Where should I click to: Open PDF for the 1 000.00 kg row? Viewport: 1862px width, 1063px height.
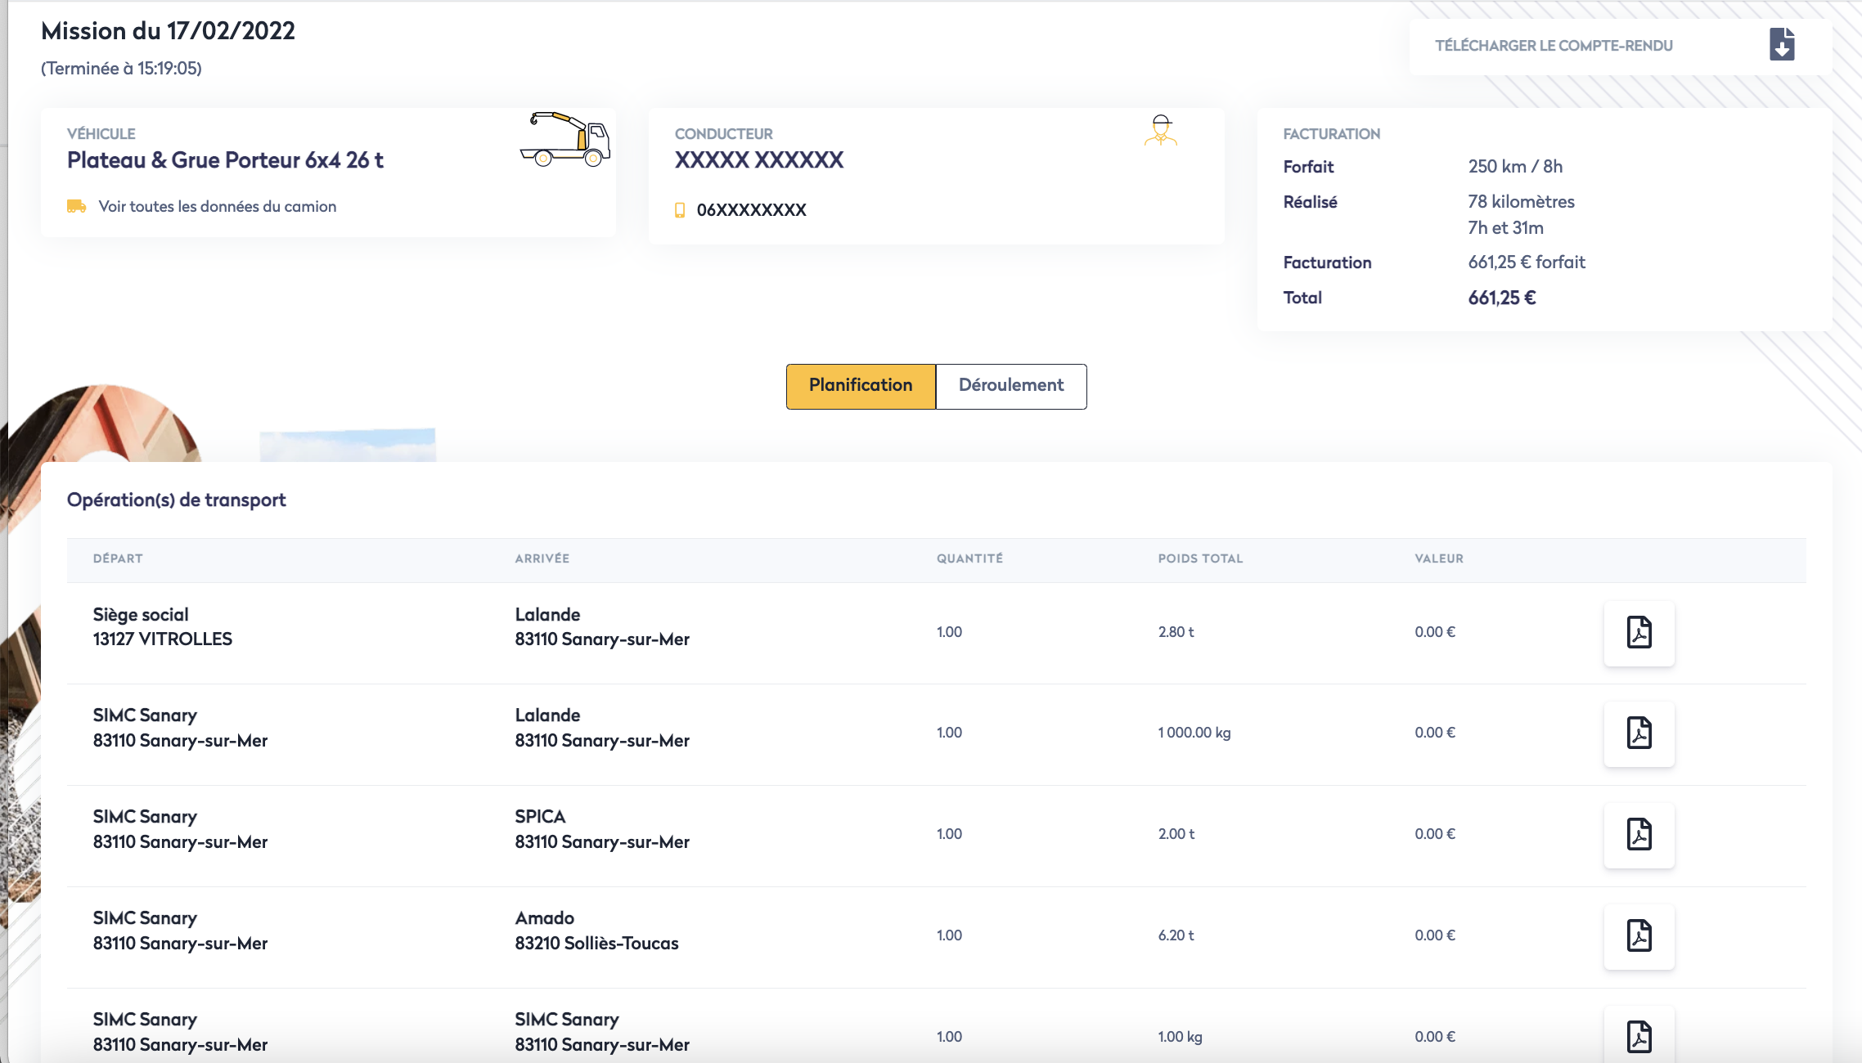point(1639,733)
